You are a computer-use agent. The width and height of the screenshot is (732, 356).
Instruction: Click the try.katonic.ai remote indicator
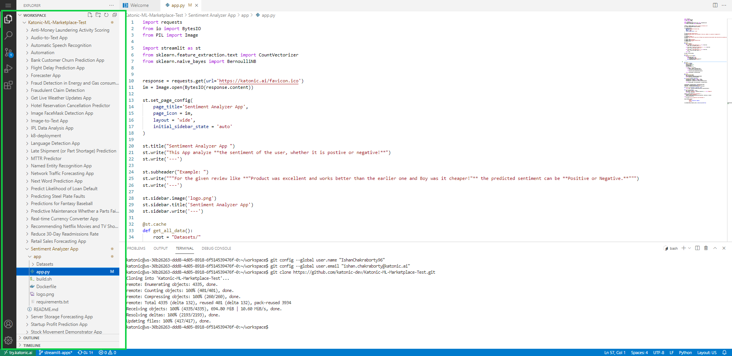click(18, 353)
